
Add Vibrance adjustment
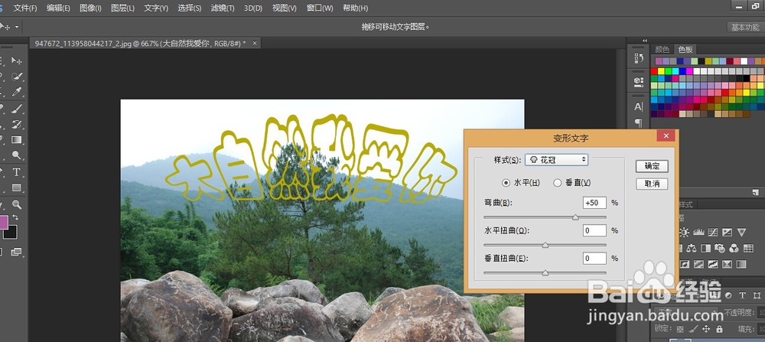741,233
